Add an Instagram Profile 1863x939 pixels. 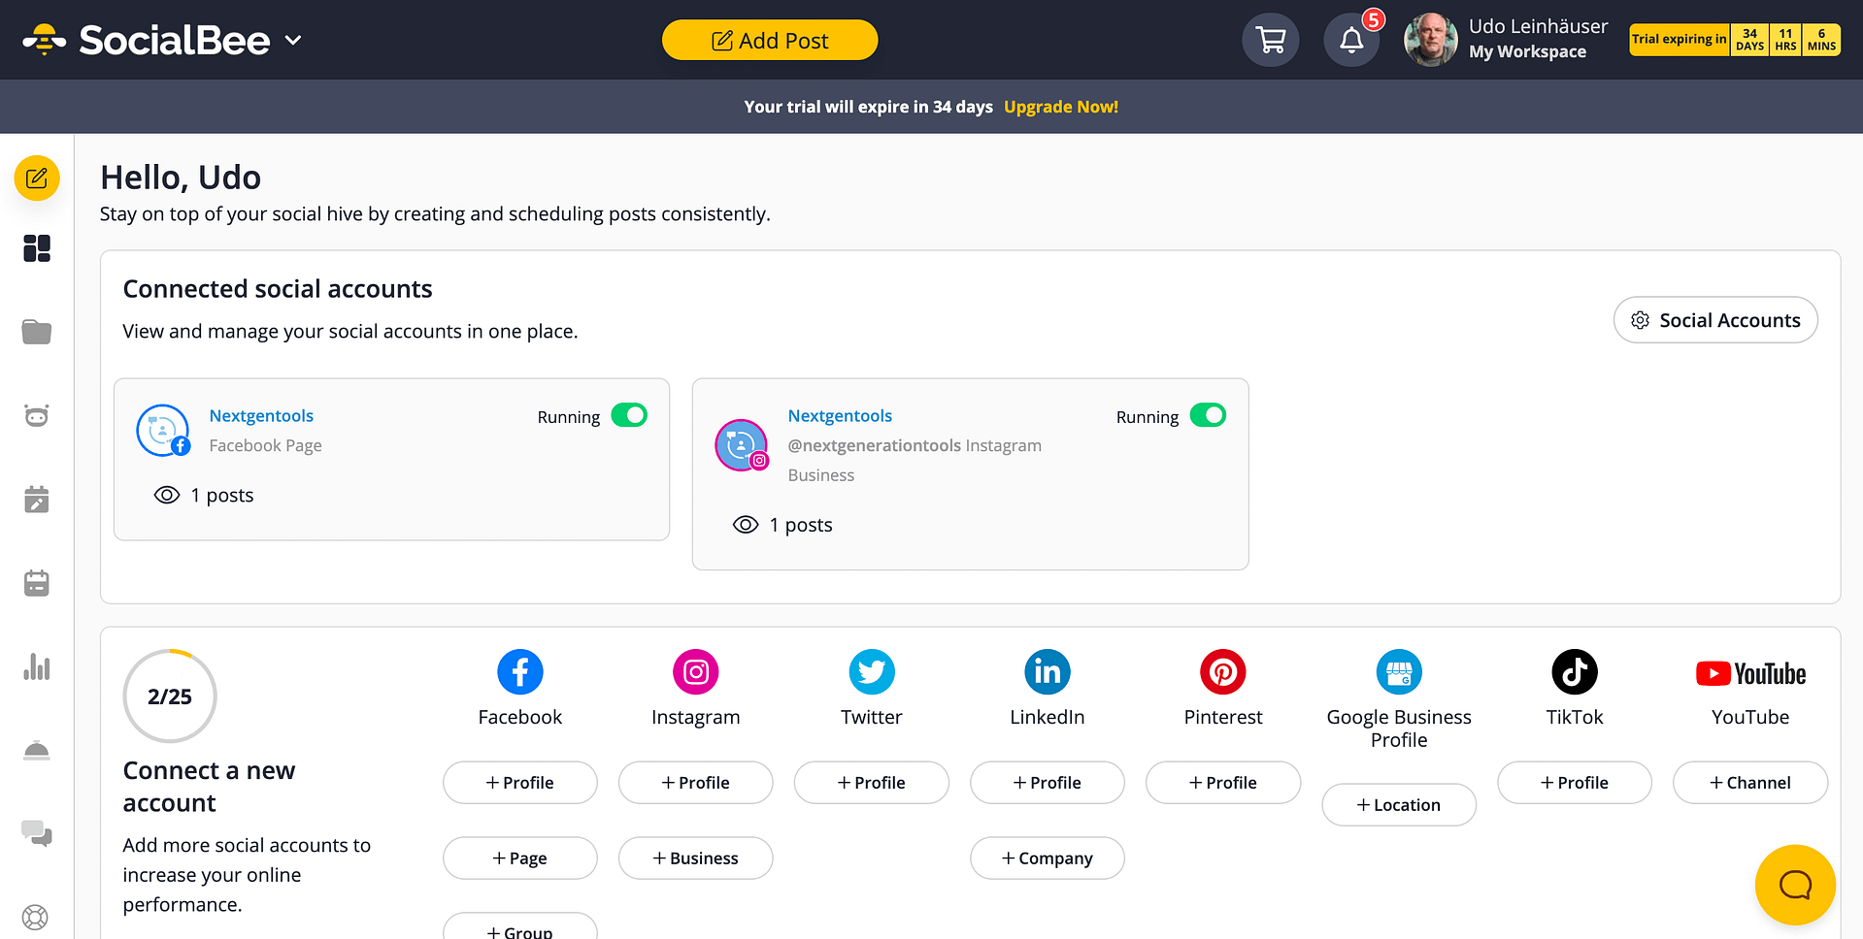(x=696, y=783)
